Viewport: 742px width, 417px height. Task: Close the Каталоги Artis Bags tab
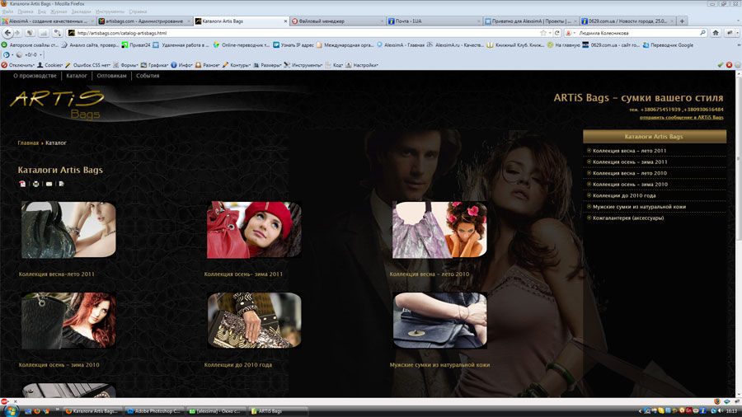point(285,21)
